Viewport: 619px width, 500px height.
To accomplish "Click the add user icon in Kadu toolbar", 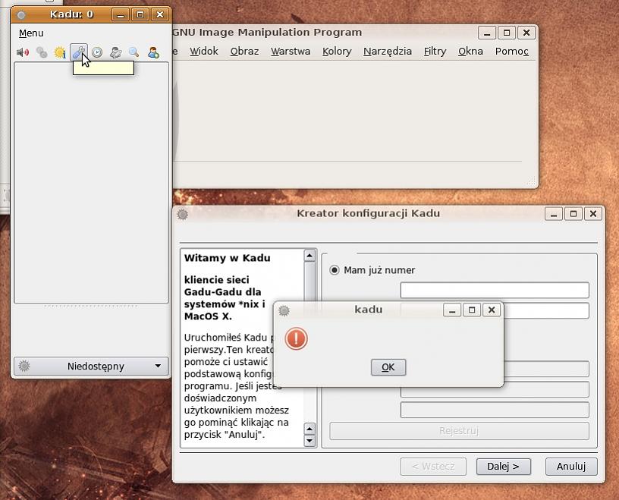I will (x=153, y=52).
